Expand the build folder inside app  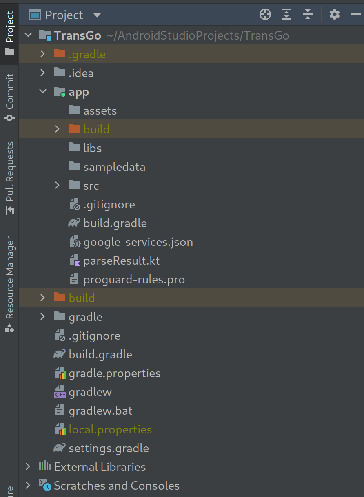coord(58,129)
